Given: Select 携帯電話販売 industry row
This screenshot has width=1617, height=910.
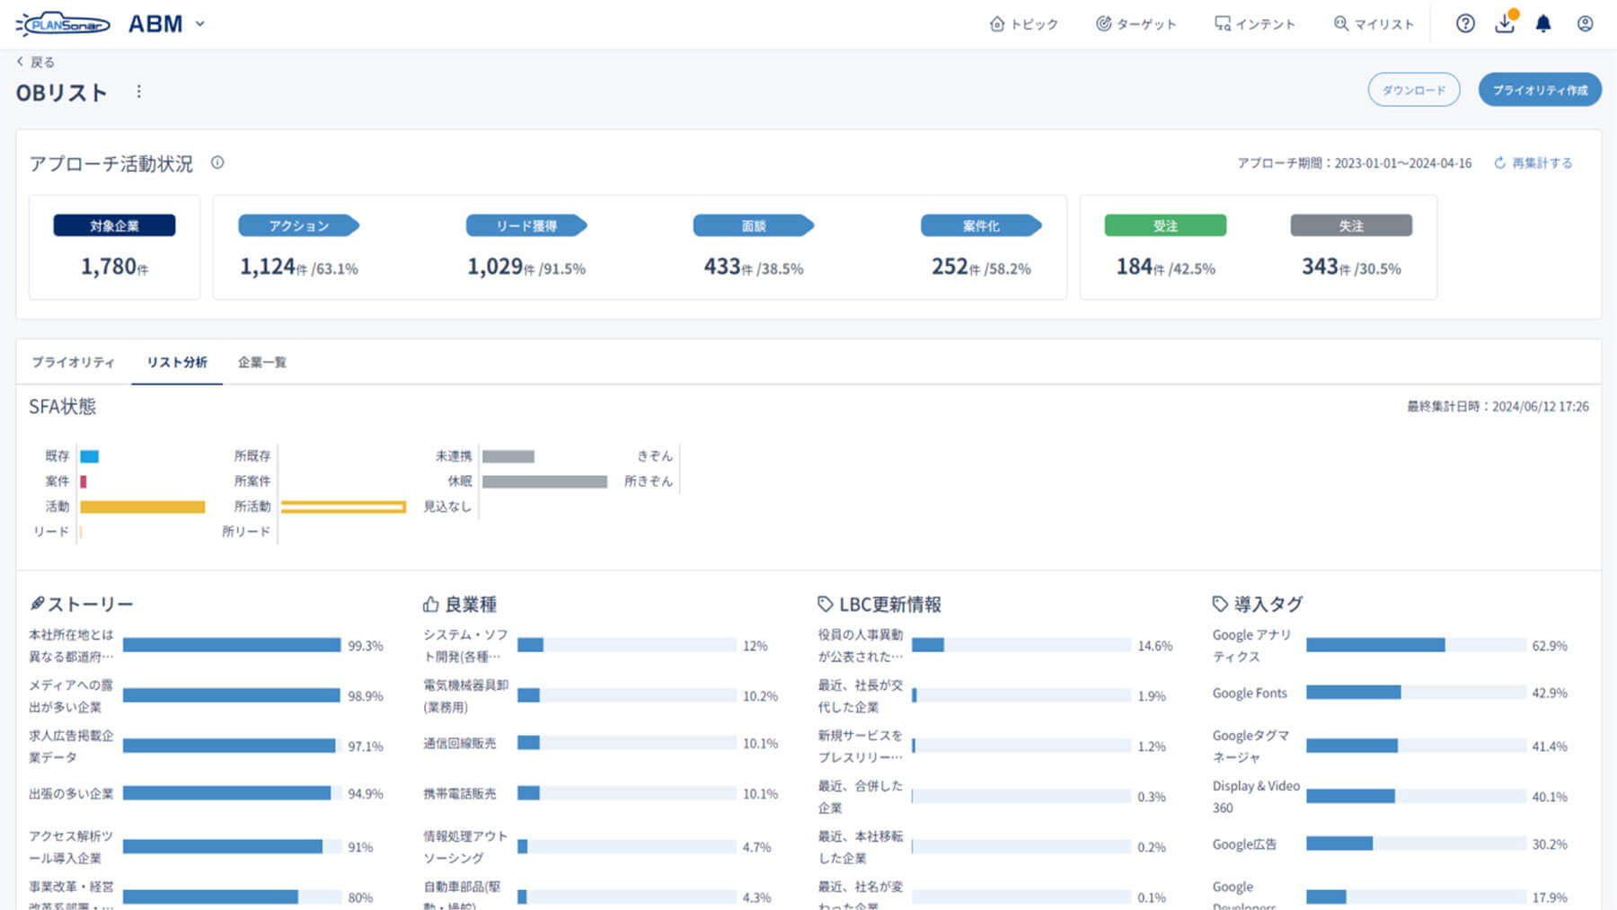Looking at the screenshot, I should click(x=600, y=793).
